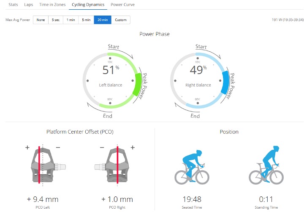Click the blue right peak power arc
This screenshot has width=304, height=212.
225,83
